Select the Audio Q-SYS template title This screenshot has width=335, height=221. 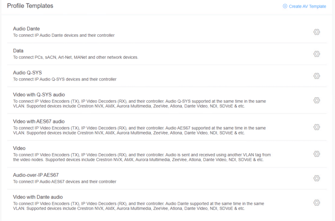pos(27,73)
